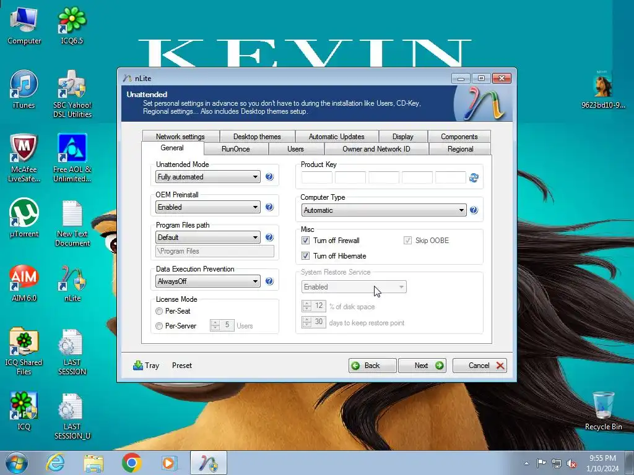Switch to Display tab
The image size is (634, 475).
(402, 137)
